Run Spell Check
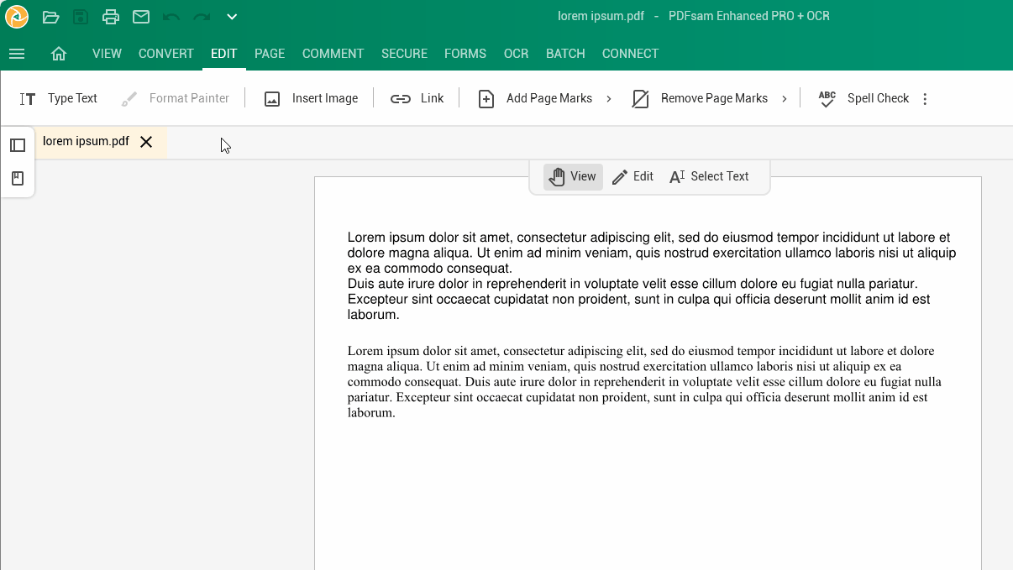This screenshot has height=570, width=1013. [863, 98]
